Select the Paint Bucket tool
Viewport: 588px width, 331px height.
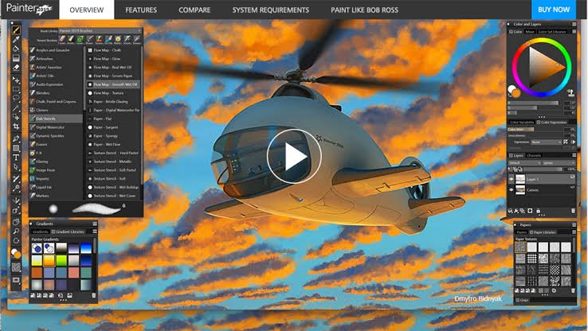[x=16, y=49]
